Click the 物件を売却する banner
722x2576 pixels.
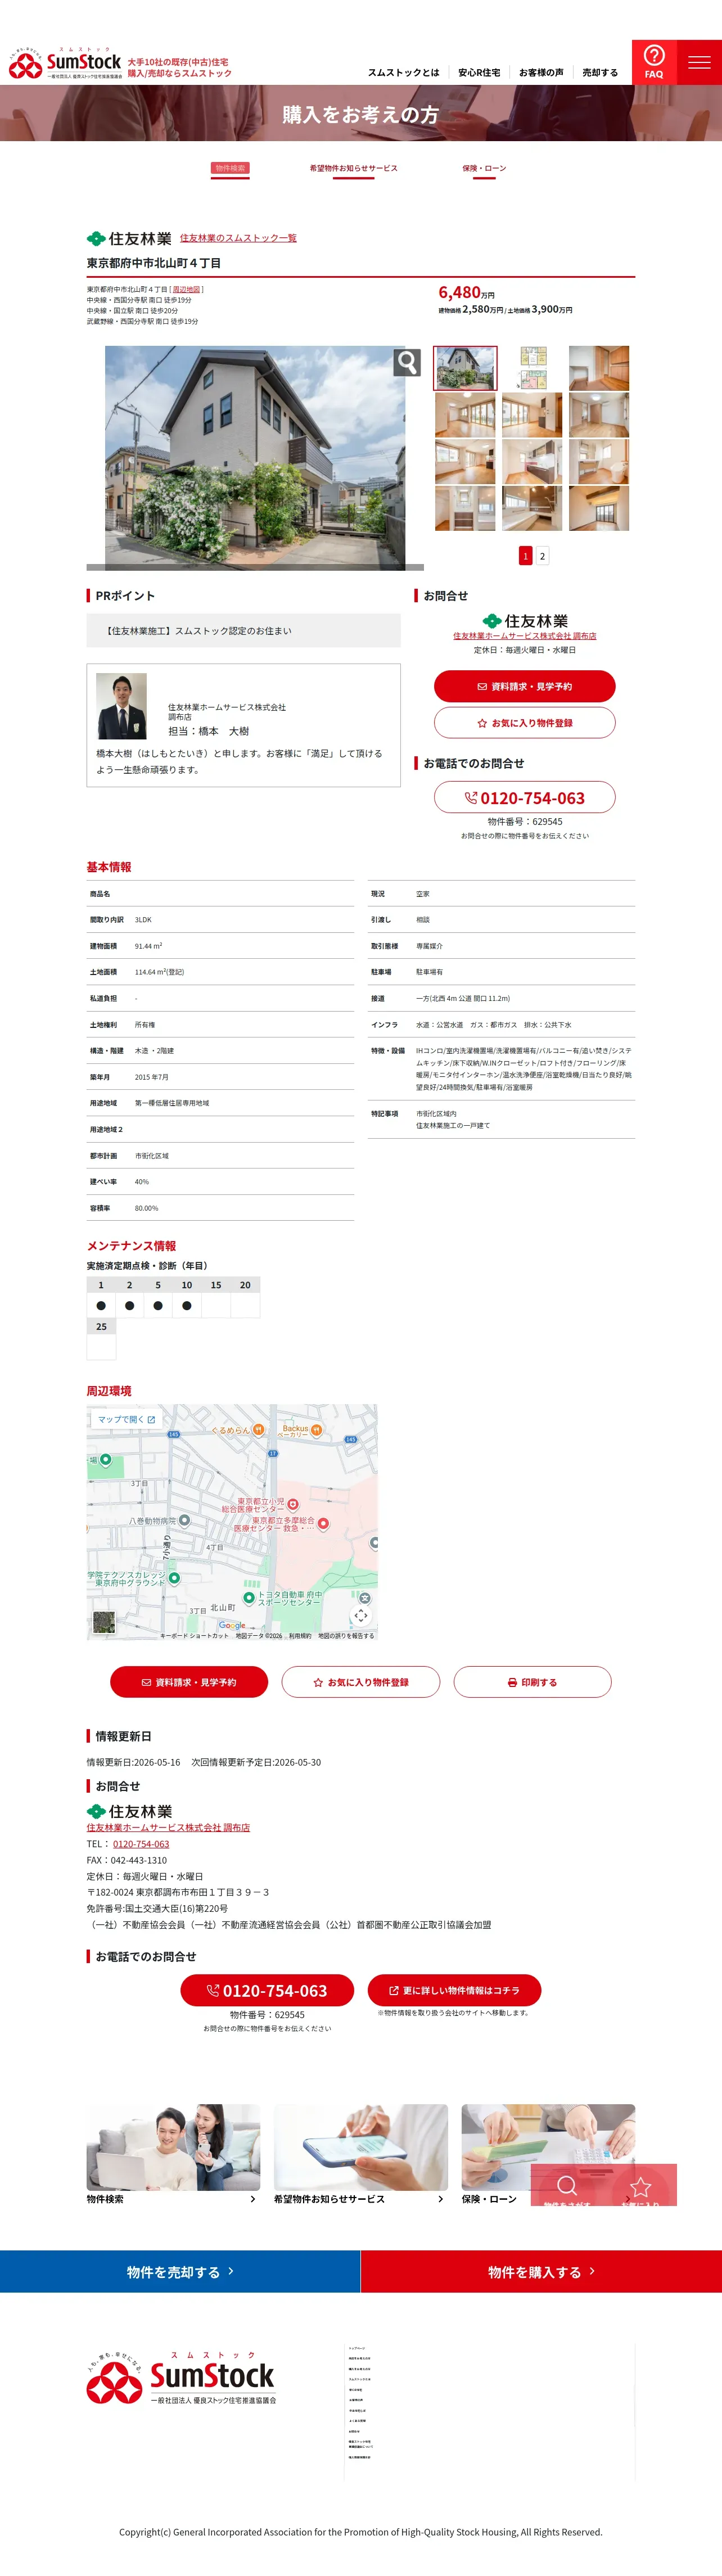click(180, 2271)
